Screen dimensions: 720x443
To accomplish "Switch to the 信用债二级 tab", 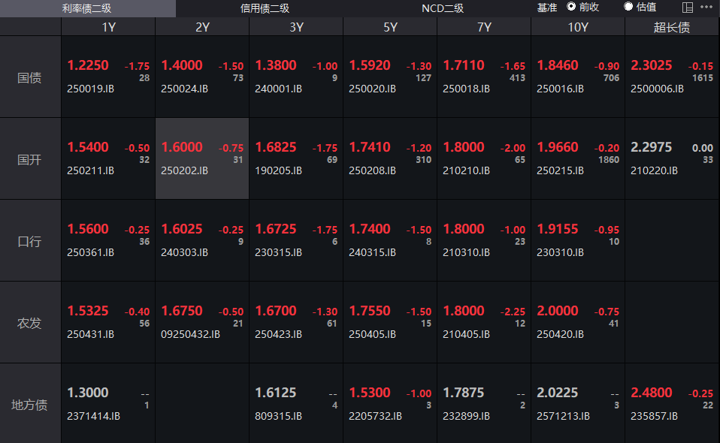I will point(264,8).
